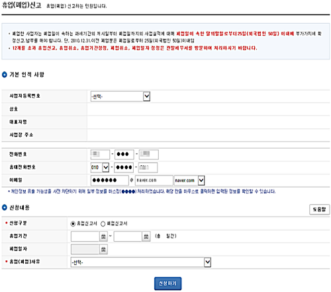Open the 휴업(폐업)사유 -선택- dropdown
The image size is (331, 292).
click(141, 262)
